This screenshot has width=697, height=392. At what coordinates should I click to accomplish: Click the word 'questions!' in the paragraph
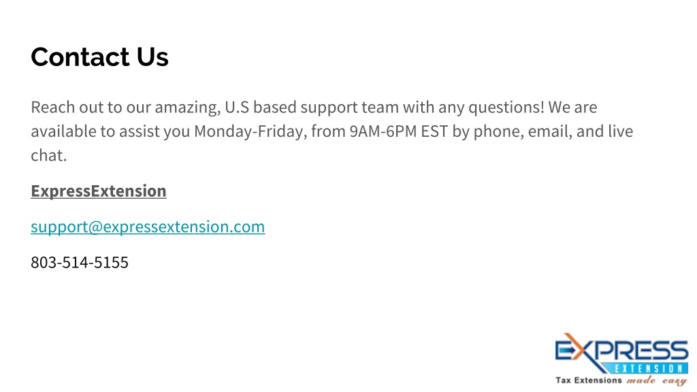506,108
